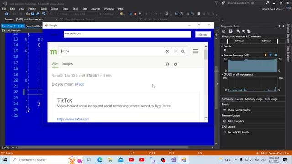Screen dimensions: 292x164
Task: Collapse Process Memory graph section
Action: click(222, 56)
